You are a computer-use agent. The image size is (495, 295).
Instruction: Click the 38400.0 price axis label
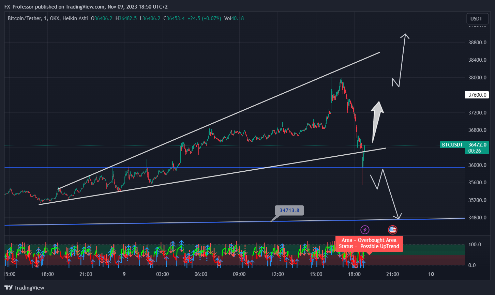[x=477, y=60]
